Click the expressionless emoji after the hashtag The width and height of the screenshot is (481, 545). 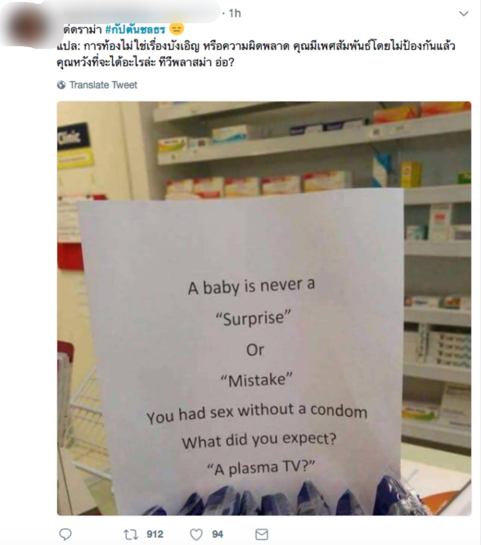pyautogui.click(x=177, y=29)
